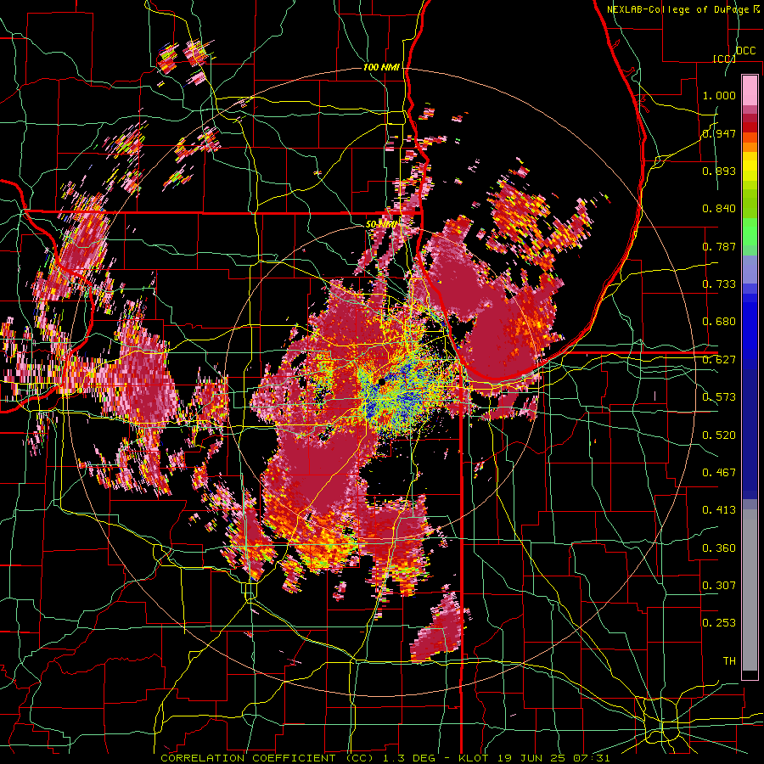Click the 100 NMI range ring label

pyautogui.click(x=381, y=67)
